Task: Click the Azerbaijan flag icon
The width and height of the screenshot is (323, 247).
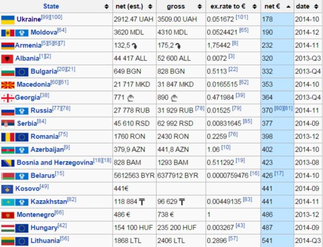Action: [8, 150]
